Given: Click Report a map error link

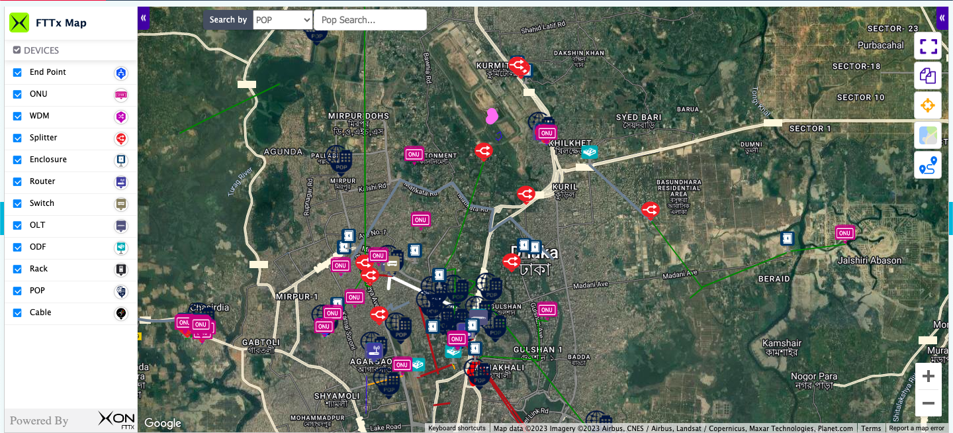Looking at the screenshot, I should [x=916, y=428].
